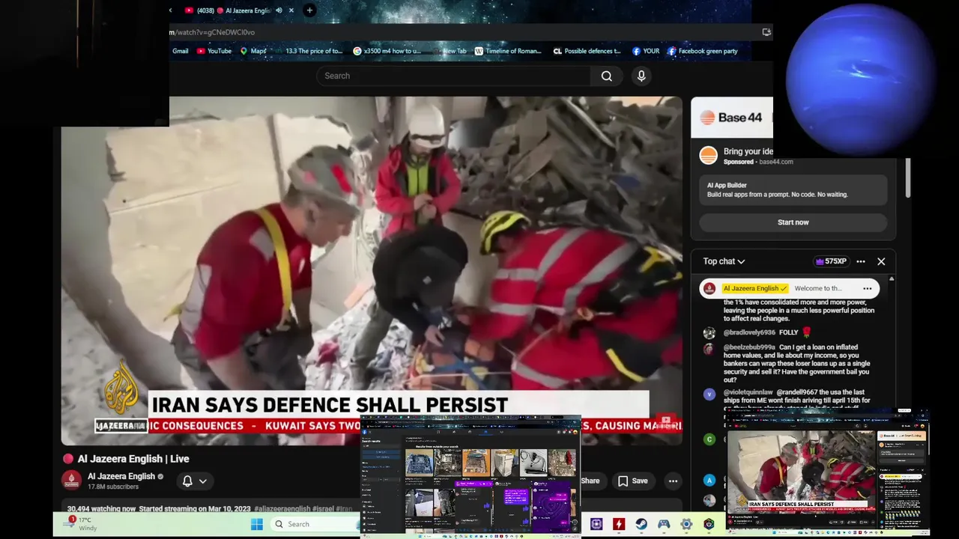Viewport: 959px width, 539px height.
Task: Open the weather widget showing 17°C
Action: coord(80,523)
